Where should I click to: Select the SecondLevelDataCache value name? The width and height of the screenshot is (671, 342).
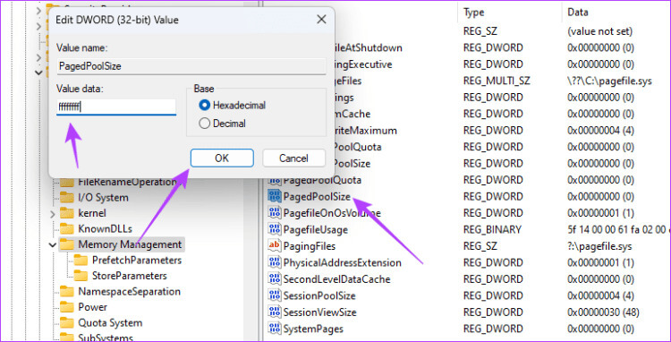tap(336, 279)
